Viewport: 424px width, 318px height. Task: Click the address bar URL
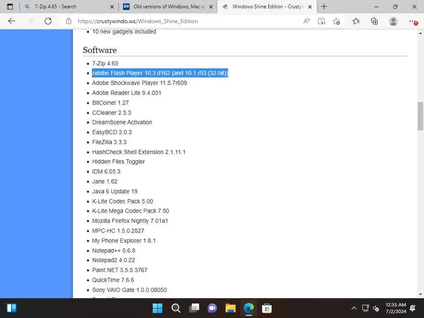coord(138,21)
